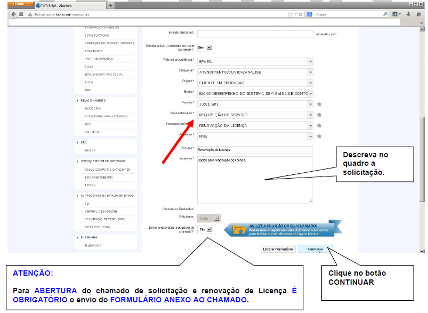This screenshot has width=428, height=313.
Task: Click the favorite star beside Versão field
Action: pos(319,104)
